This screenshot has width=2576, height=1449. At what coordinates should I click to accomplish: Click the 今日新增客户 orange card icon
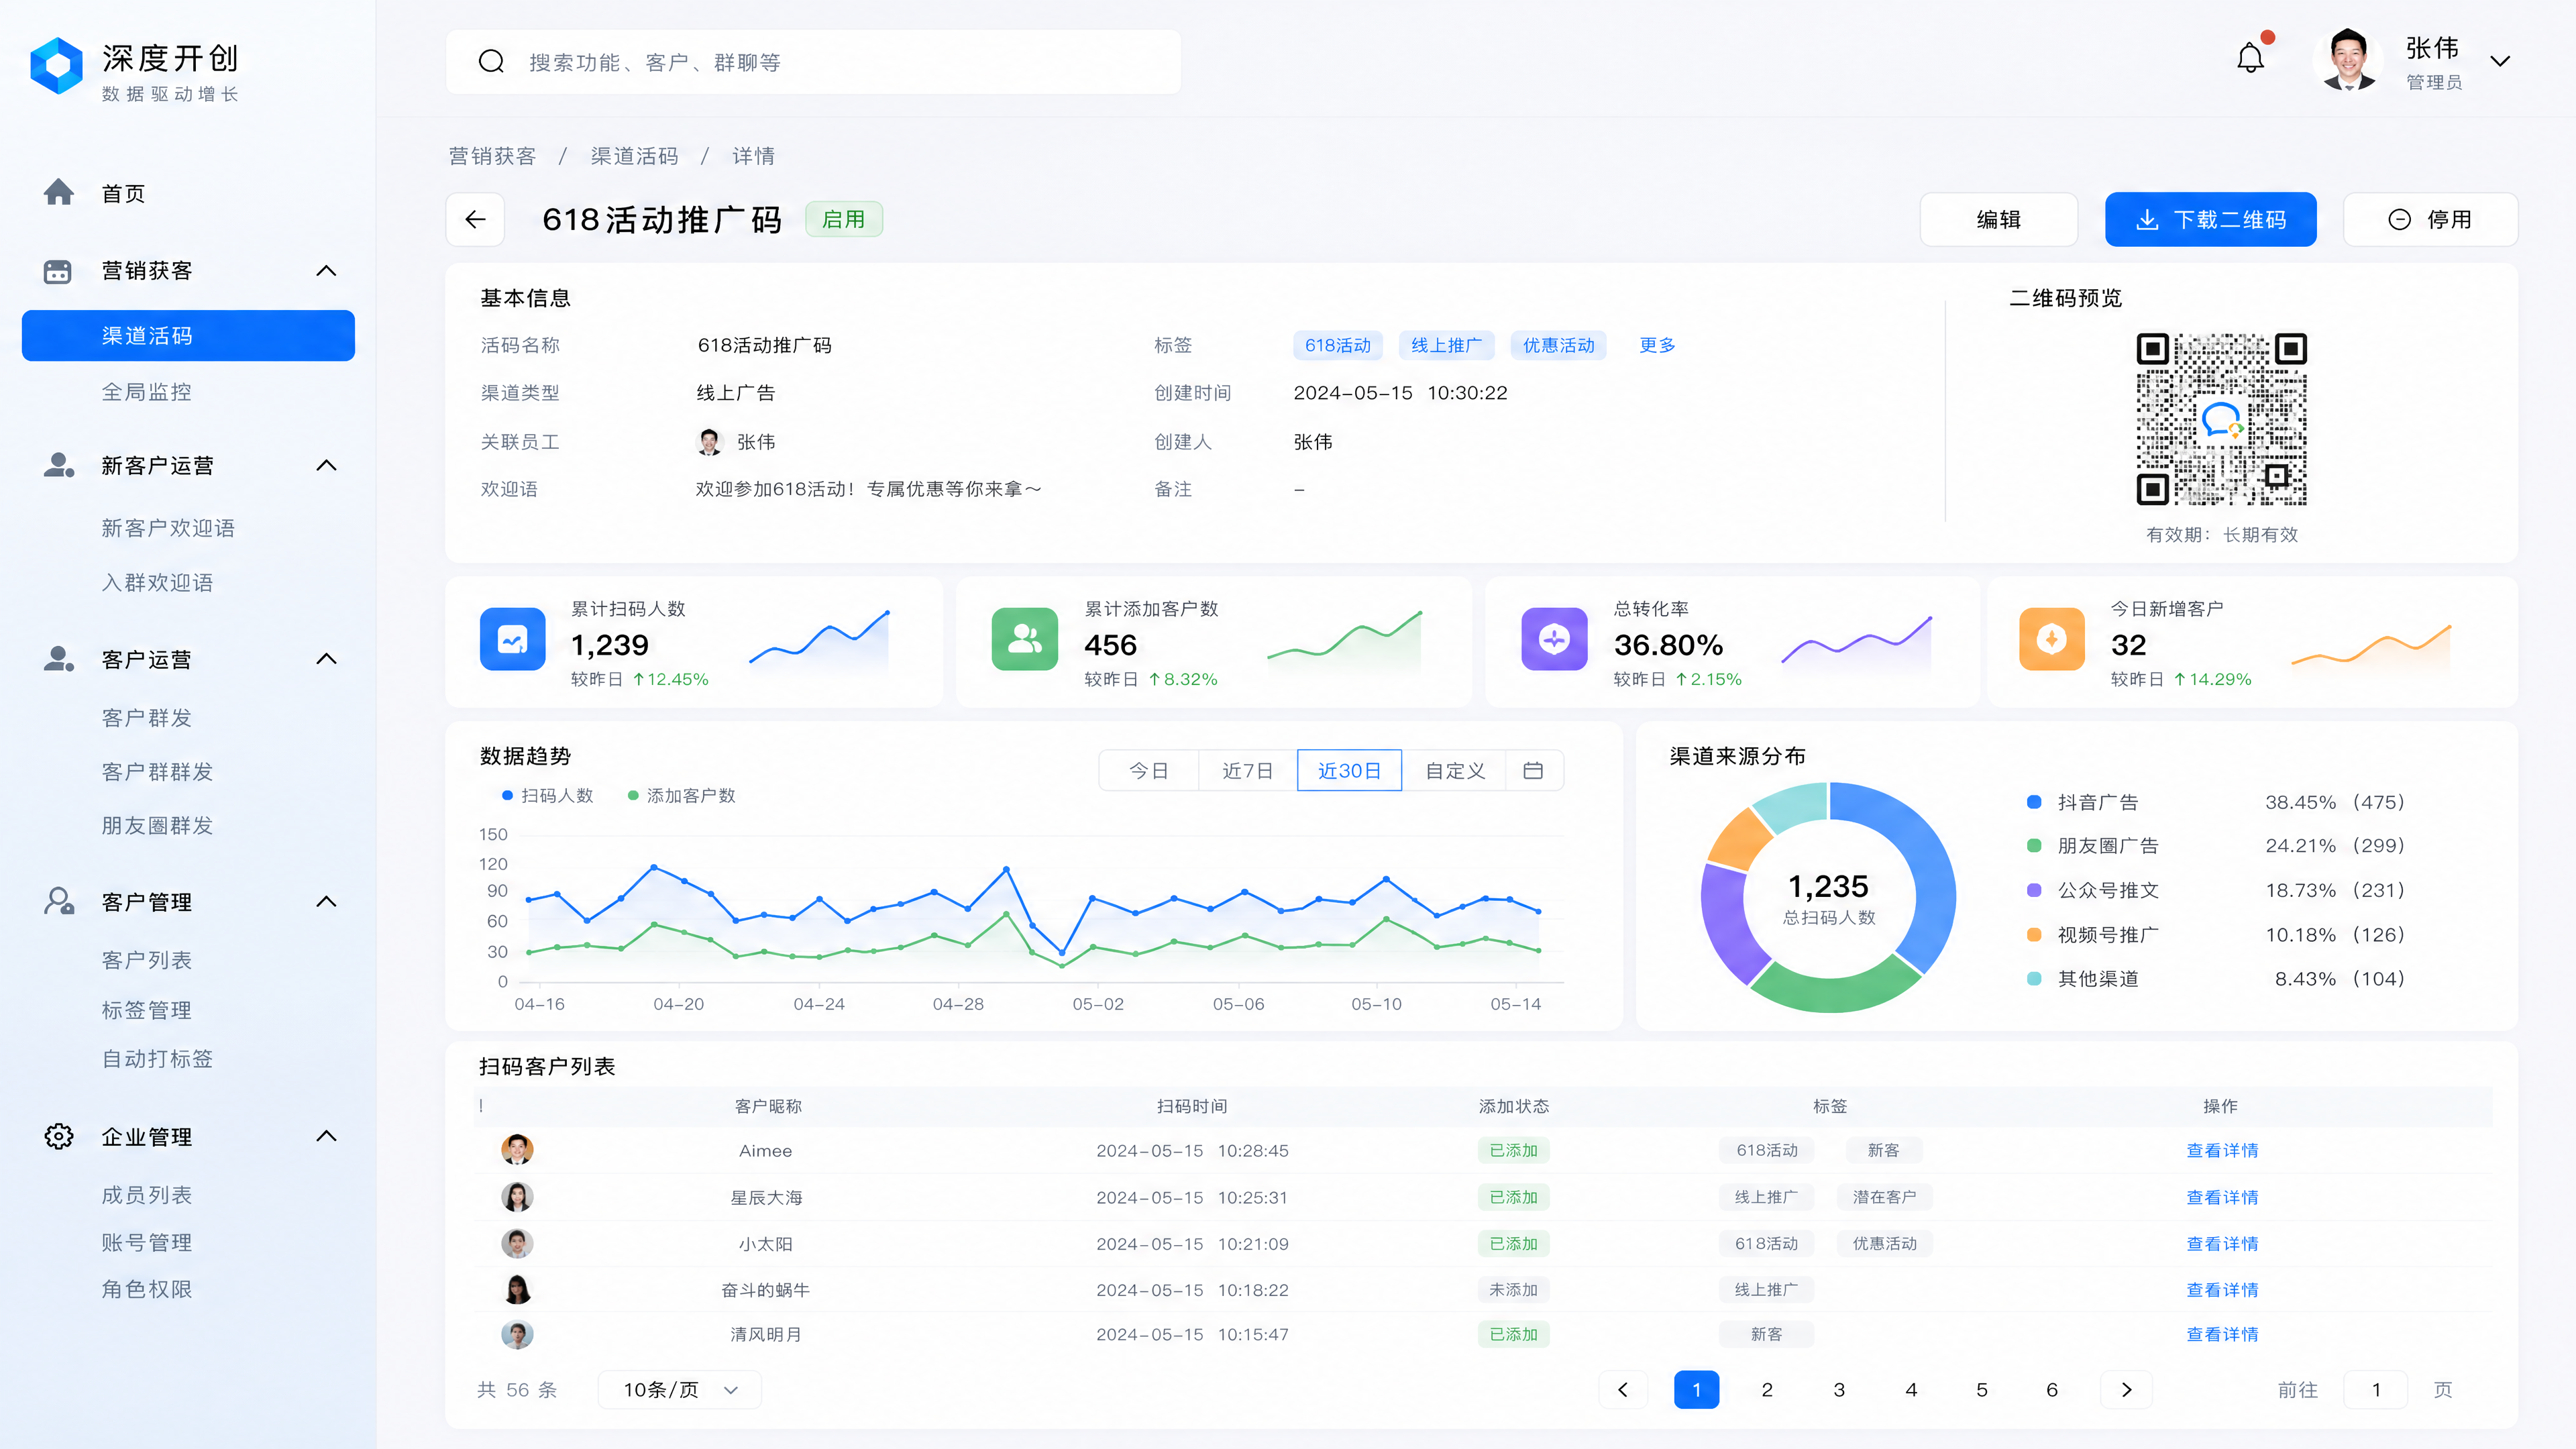(2052, 639)
